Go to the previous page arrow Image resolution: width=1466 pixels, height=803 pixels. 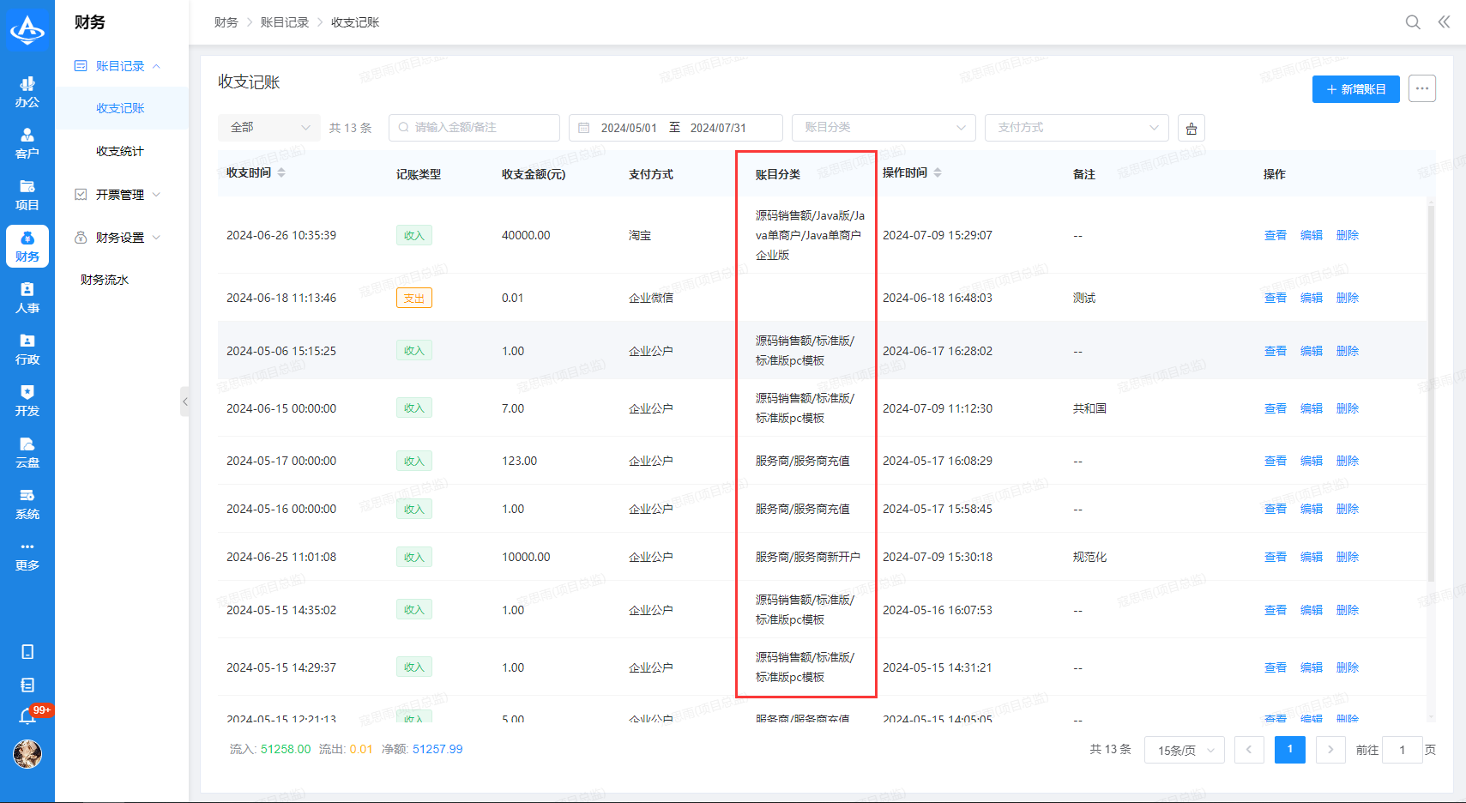coord(1249,750)
